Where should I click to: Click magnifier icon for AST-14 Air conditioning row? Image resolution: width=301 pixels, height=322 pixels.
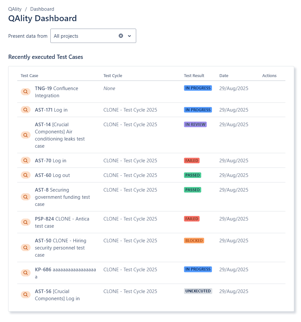26,135
